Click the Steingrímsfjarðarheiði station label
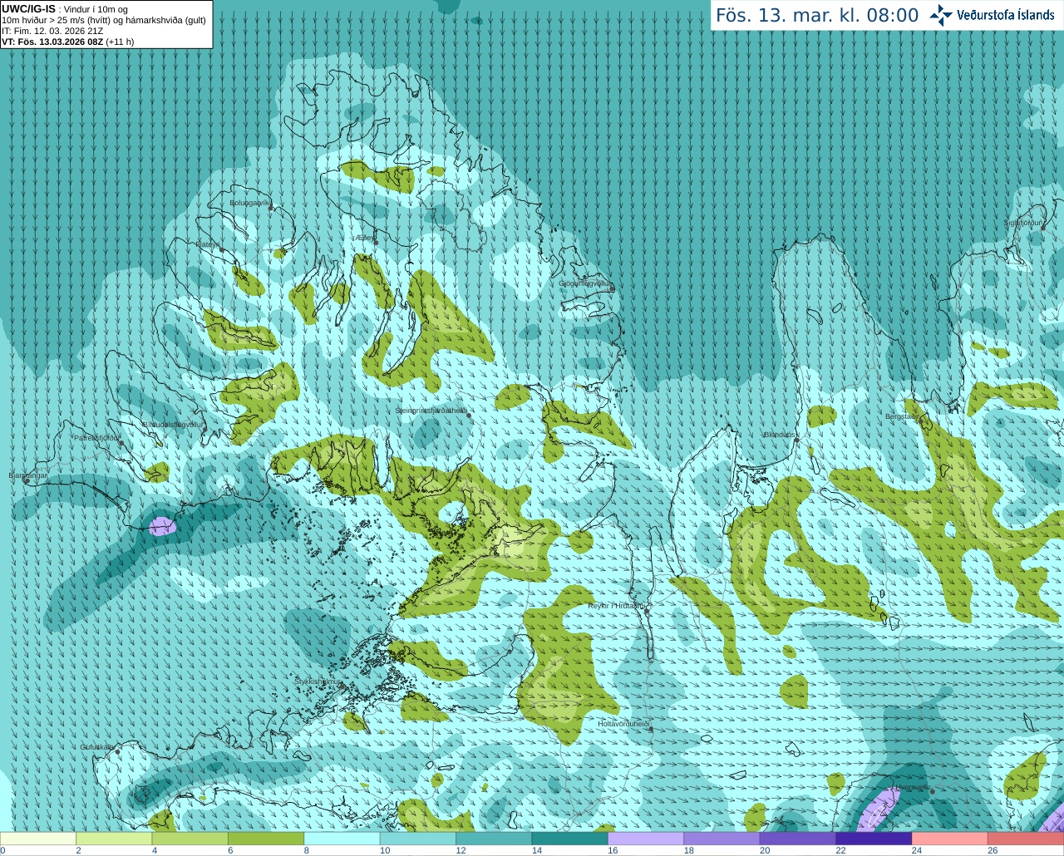 431,411
